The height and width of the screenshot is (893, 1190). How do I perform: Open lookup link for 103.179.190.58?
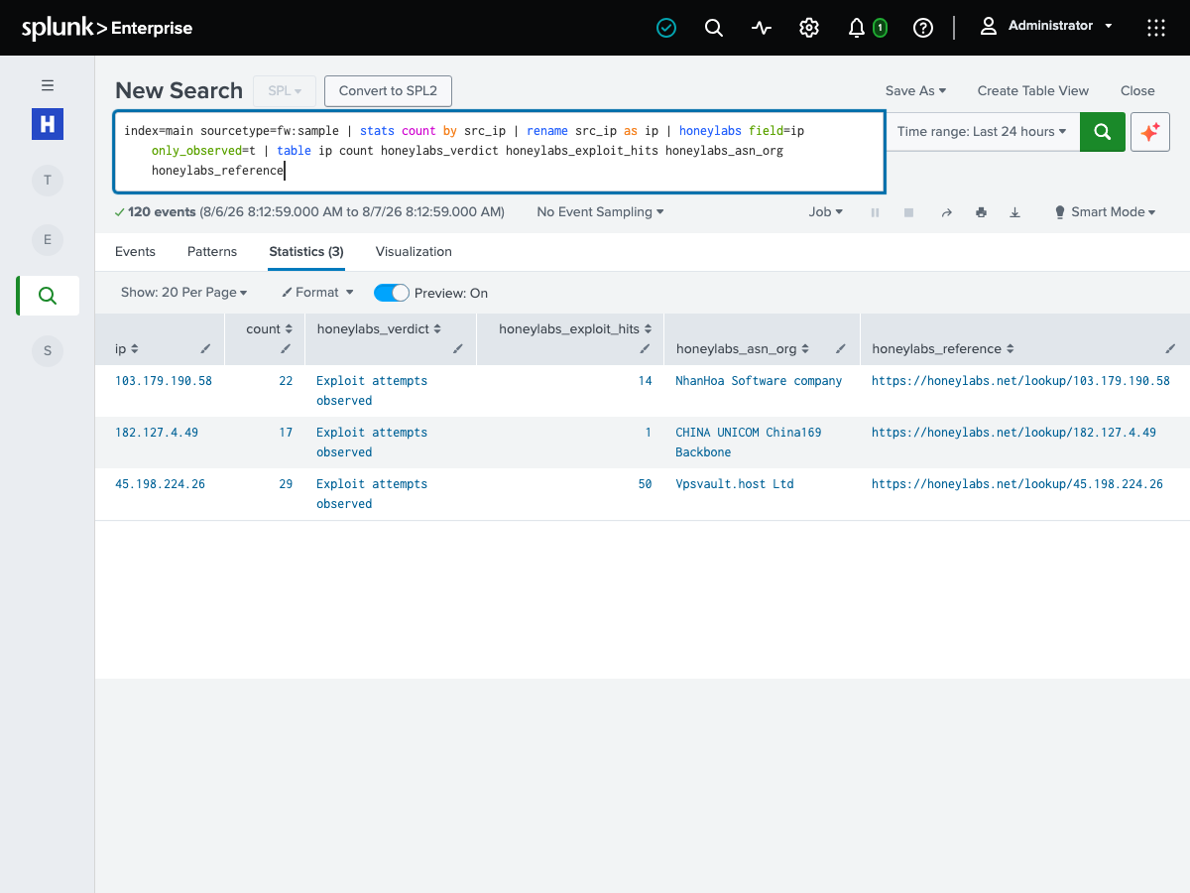[x=1020, y=381]
